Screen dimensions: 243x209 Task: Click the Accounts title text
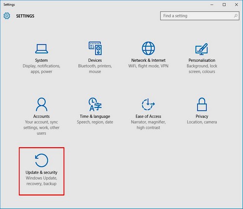pyautogui.click(x=41, y=116)
